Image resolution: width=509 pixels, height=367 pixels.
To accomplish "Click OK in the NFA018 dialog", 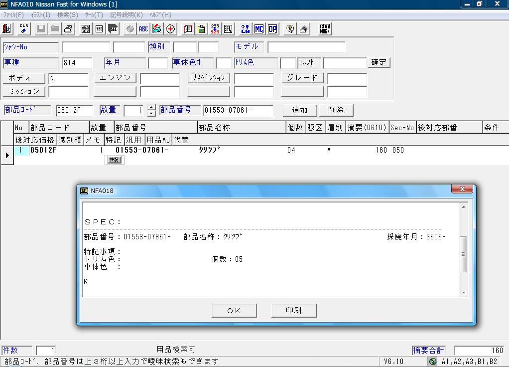I will pos(234,311).
